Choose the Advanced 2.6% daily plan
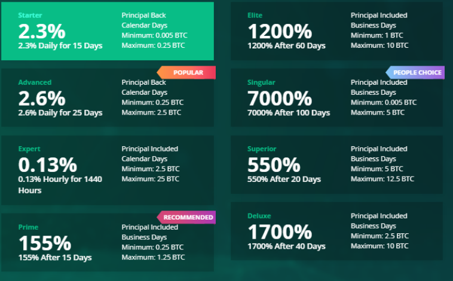 [108, 97]
